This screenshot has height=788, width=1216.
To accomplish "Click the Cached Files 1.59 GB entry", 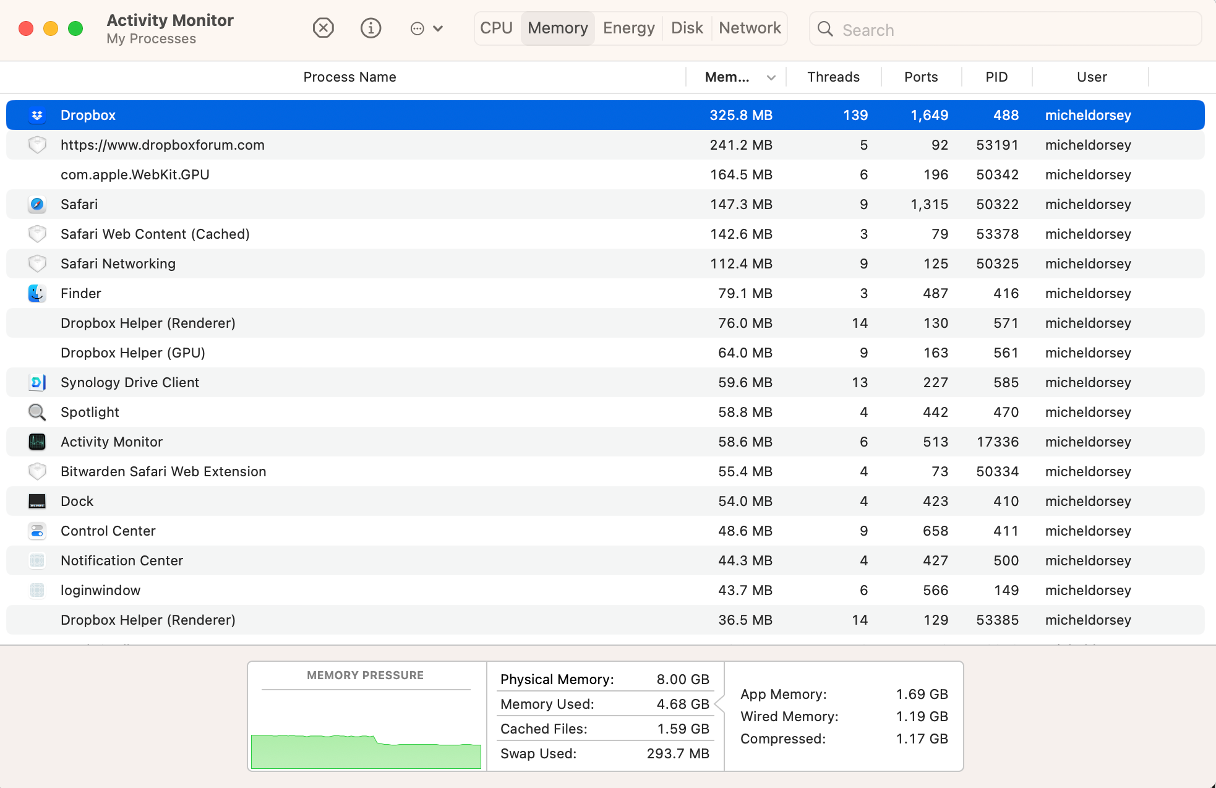I will click(x=605, y=729).
